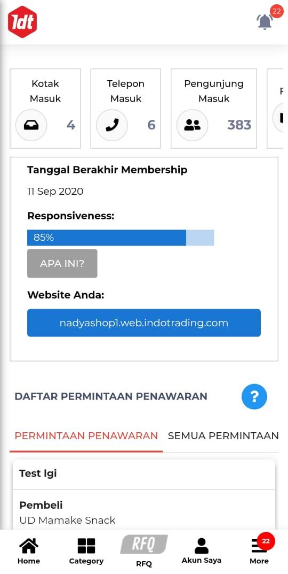Open Akun Saya profile icon
This screenshot has width=288, height=574.
[x=202, y=551]
